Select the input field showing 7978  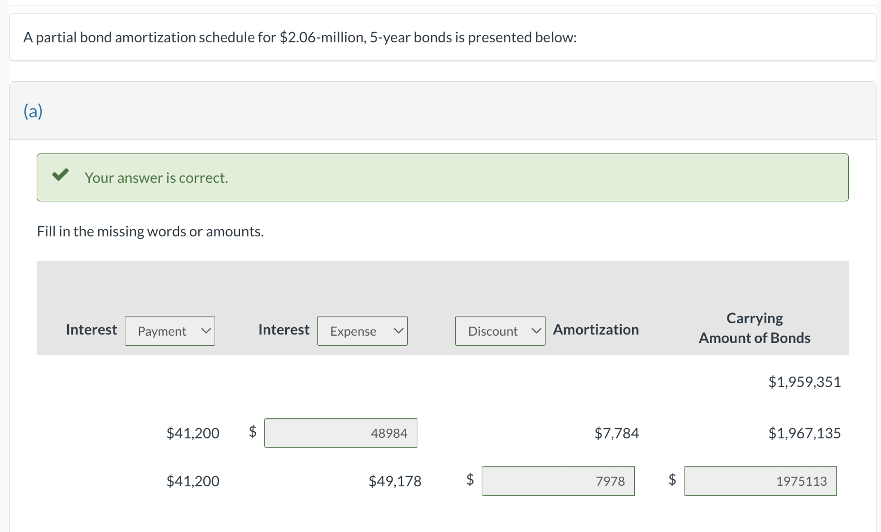click(558, 481)
